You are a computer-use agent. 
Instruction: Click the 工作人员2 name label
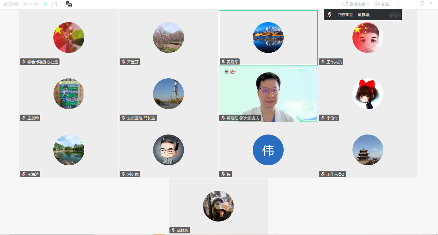(335, 174)
